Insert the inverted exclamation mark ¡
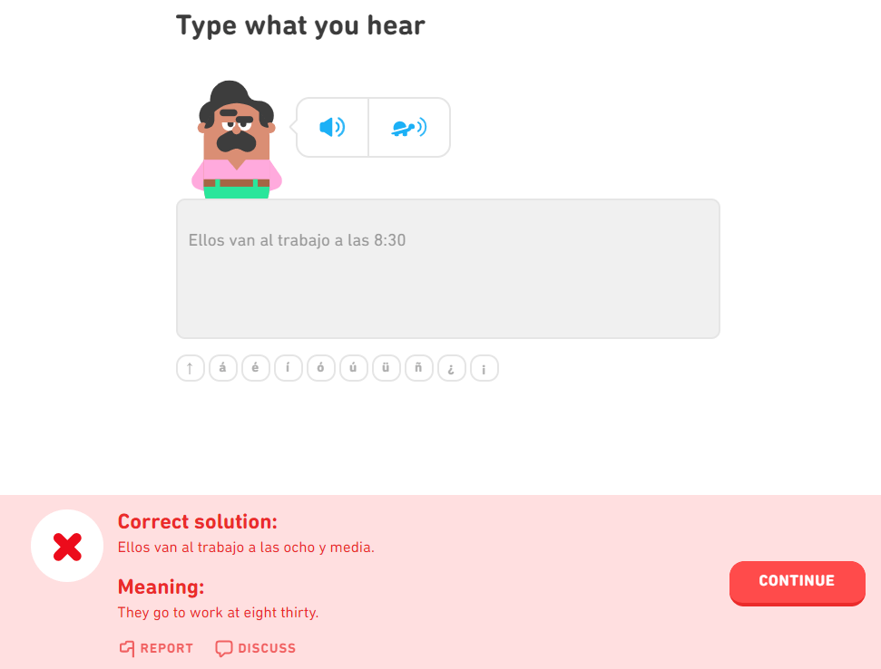This screenshot has width=881, height=669. pyautogui.click(x=484, y=368)
